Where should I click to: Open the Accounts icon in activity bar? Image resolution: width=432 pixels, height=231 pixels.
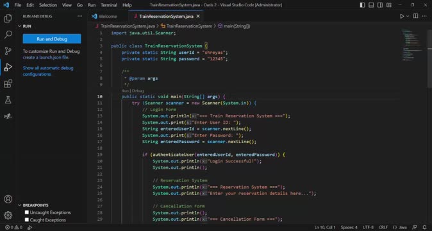(x=8, y=199)
